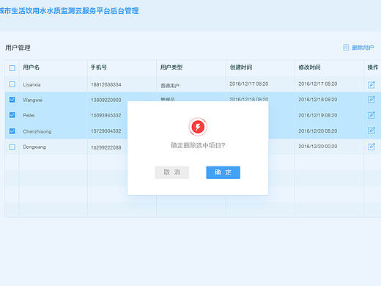Click the phone number 15299222088
This screenshot has height=286, width=381.
[106, 147]
